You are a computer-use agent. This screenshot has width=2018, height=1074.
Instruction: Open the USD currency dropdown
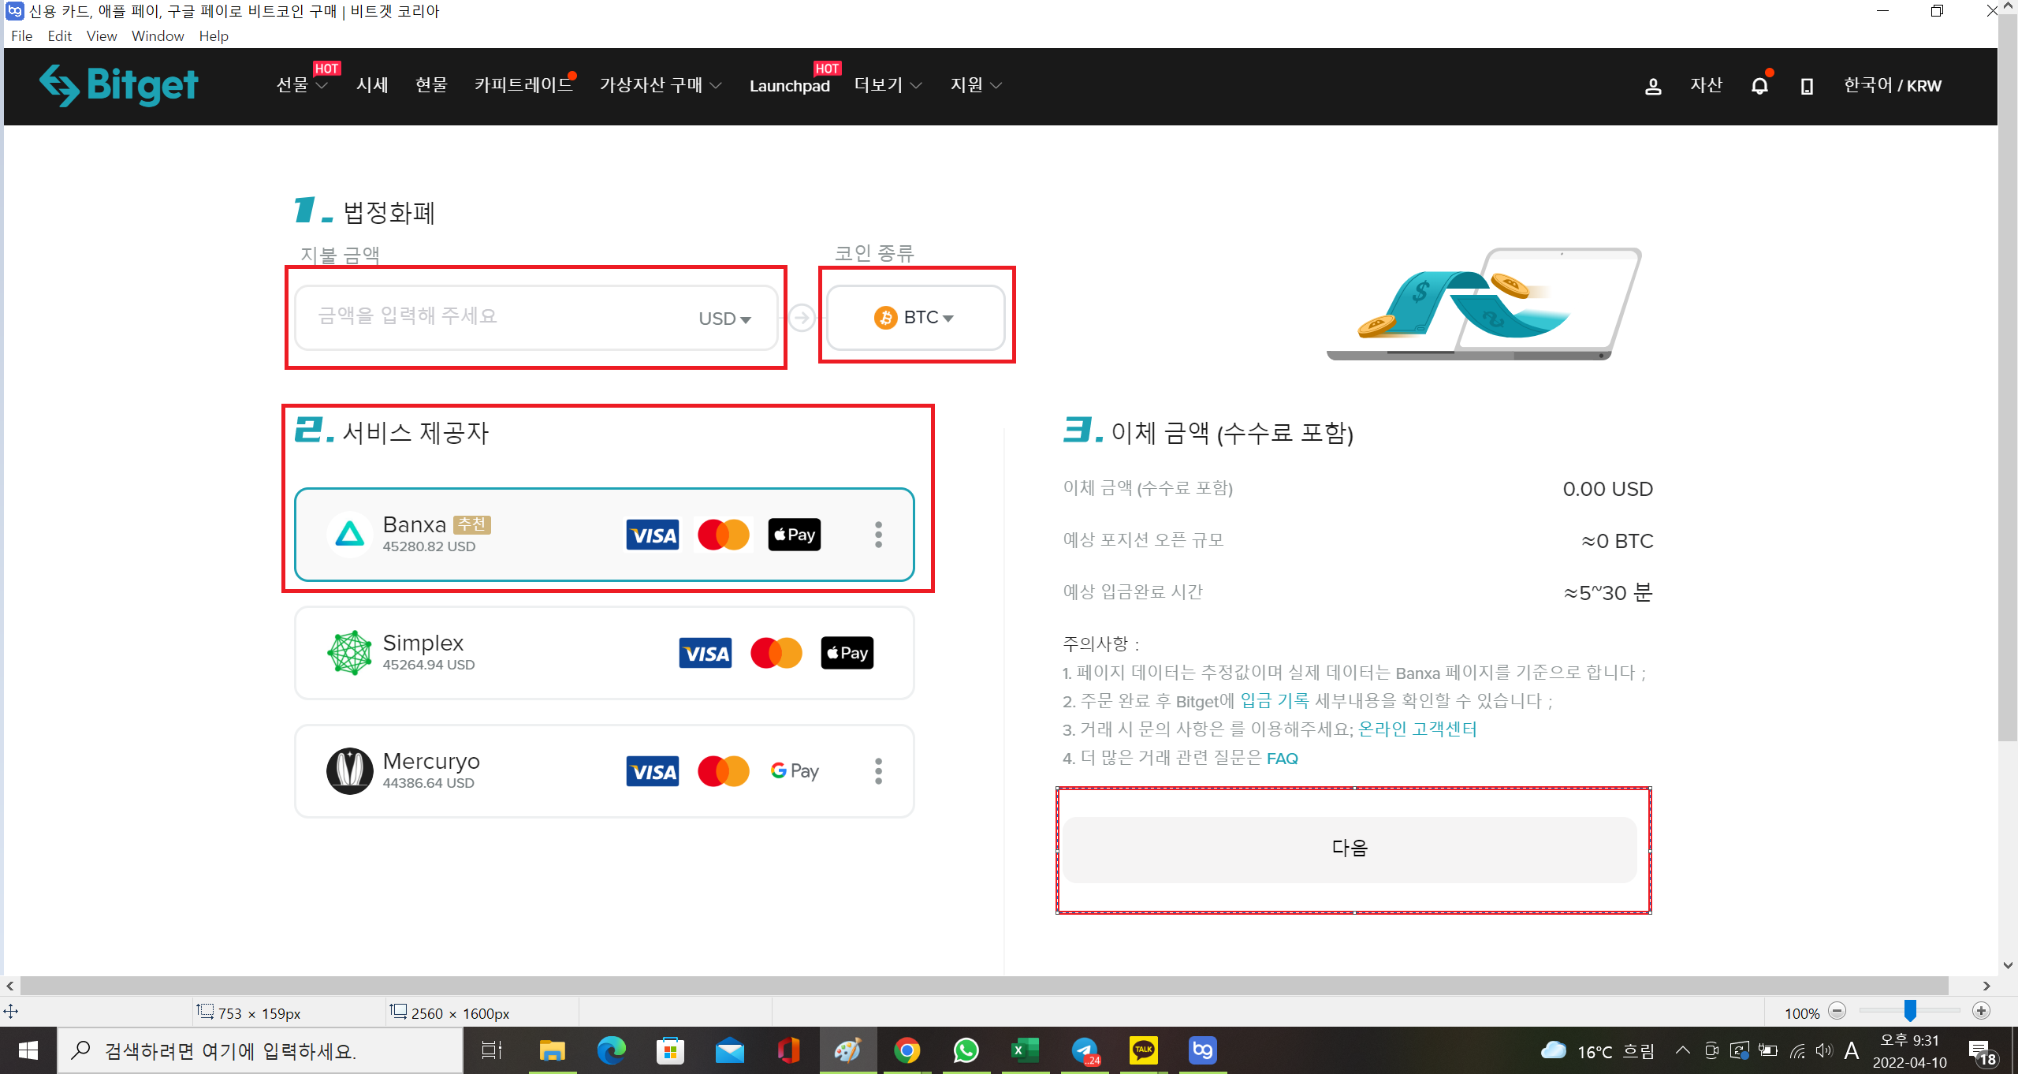[x=724, y=319]
